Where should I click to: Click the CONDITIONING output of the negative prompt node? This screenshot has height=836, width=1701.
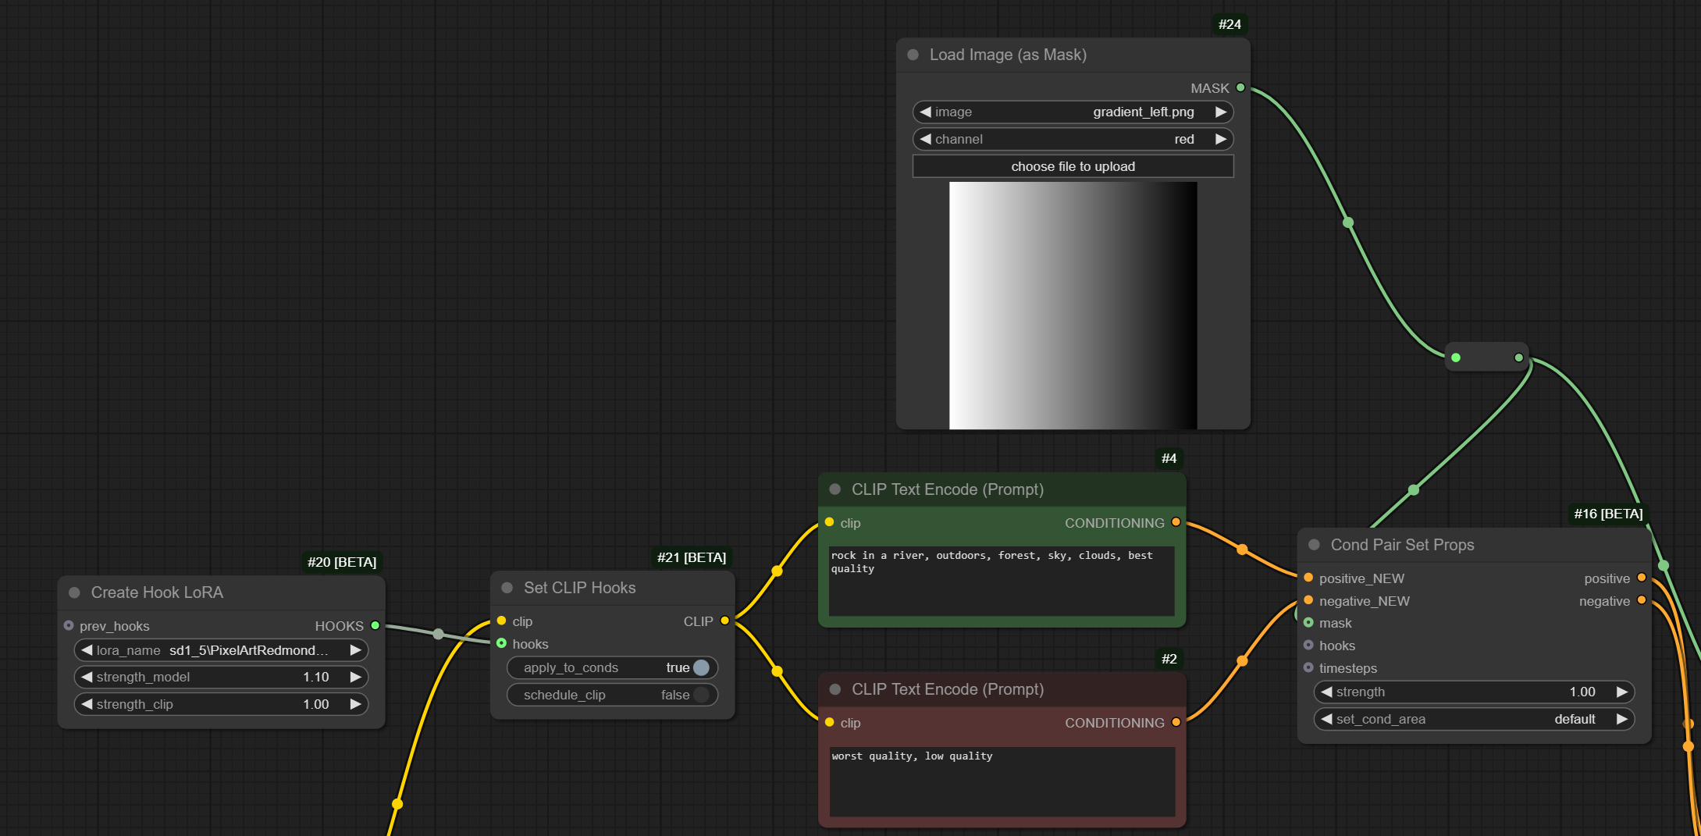pyautogui.click(x=1176, y=723)
